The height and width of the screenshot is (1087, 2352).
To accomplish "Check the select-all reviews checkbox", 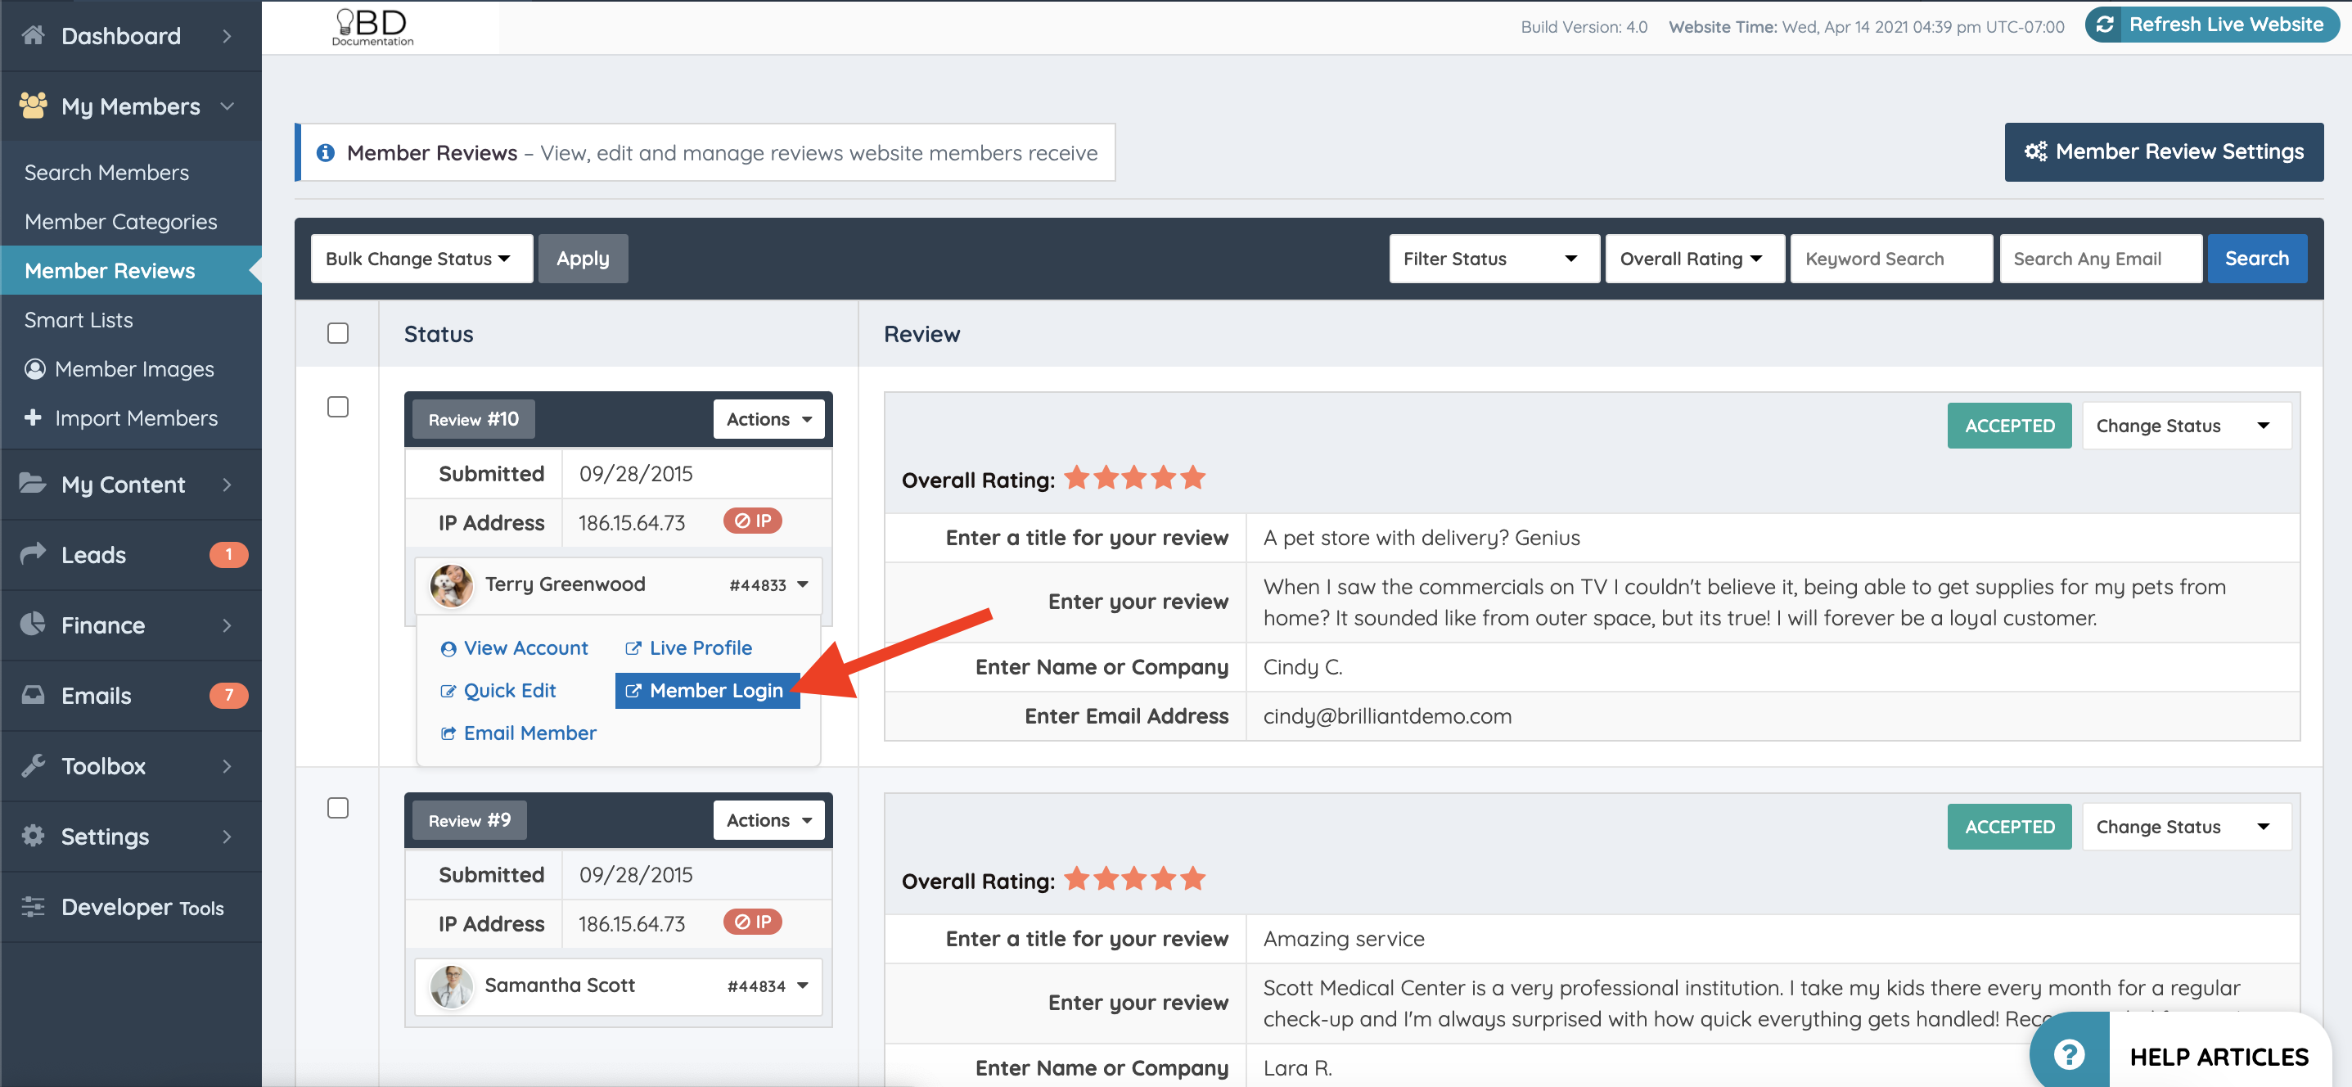I will pyautogui.click(x=338, y=333).
